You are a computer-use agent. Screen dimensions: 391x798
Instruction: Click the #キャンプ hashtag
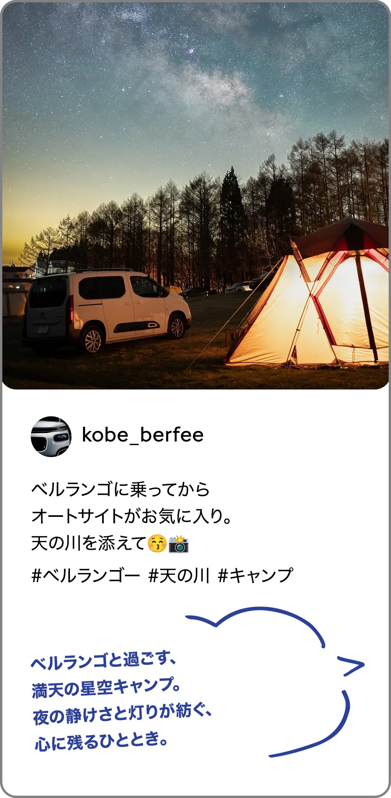pos(255,575)
